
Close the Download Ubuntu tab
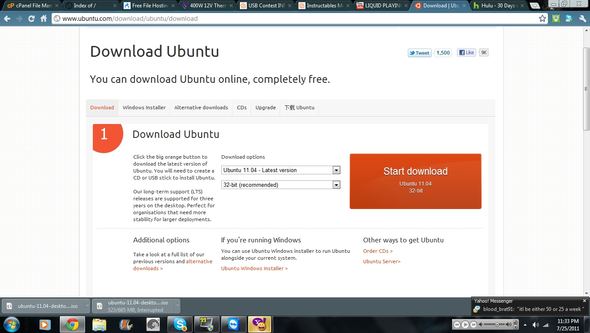pos(464,6)
